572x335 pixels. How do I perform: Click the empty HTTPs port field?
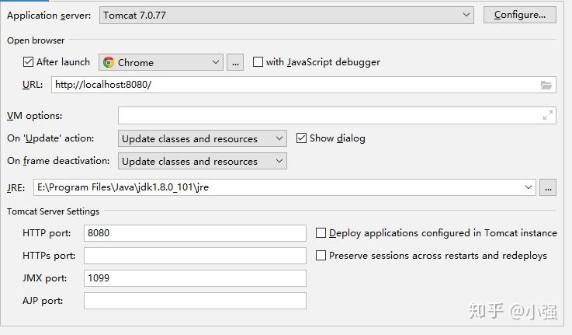click(x=195, y=256)
